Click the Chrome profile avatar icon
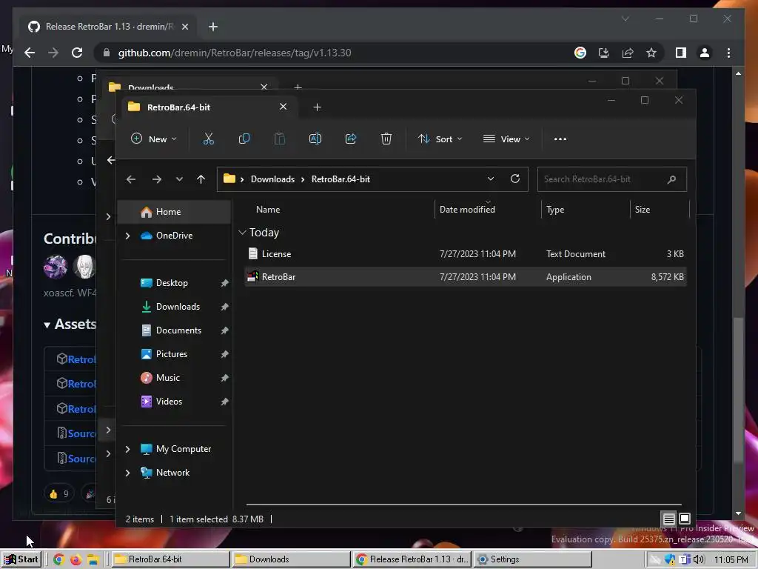Image resolution: width=758 pixels, height=569 pixels. click(x=705, y=53)
